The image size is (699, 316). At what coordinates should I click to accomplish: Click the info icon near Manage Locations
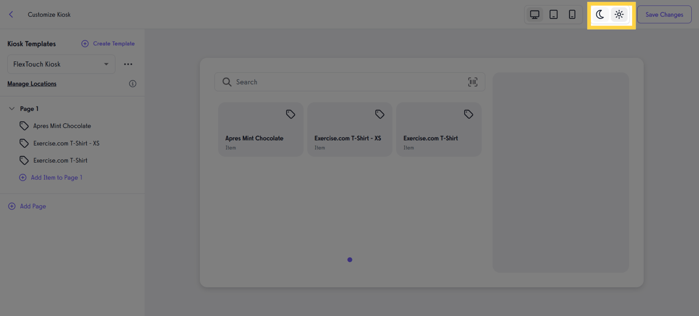(x=133, y=83)
